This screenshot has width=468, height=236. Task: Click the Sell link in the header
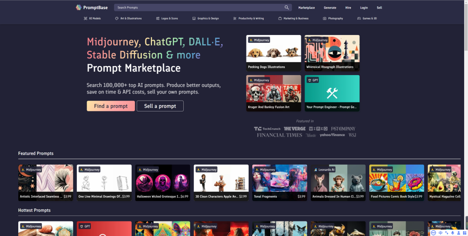coord(379,8)
